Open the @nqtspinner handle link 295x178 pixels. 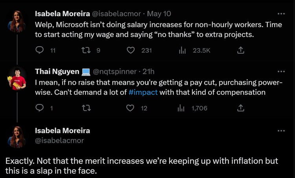pos(115,71)
